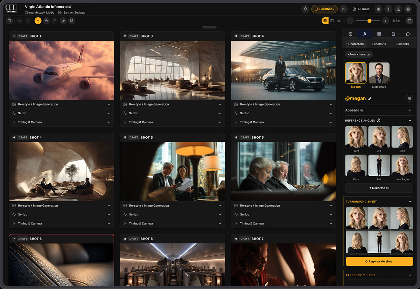The height and width of the screenshot is (289, 420).
Task: Click the info icon beside Reference Angles
Action: pyautogui.click(x=378, y=120)
